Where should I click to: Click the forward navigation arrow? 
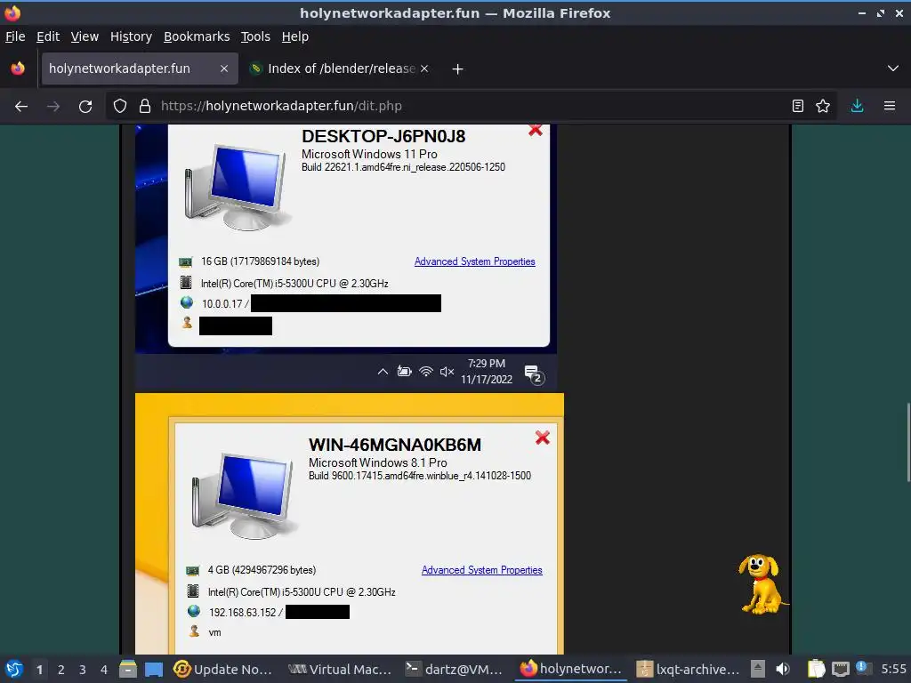pos(53,107)
